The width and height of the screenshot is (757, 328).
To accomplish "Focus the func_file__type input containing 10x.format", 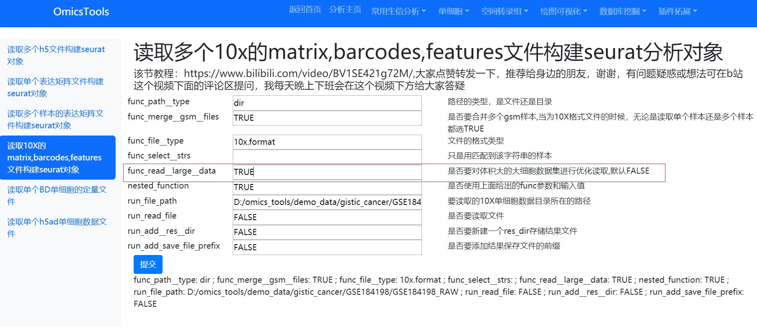I will pos(327,142).
